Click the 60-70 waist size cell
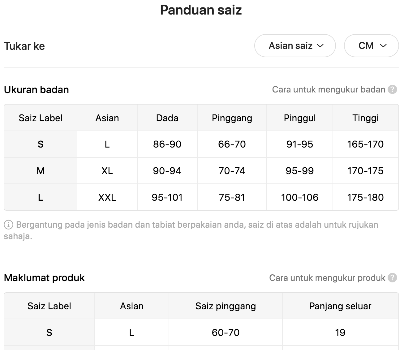 (226, 333)
